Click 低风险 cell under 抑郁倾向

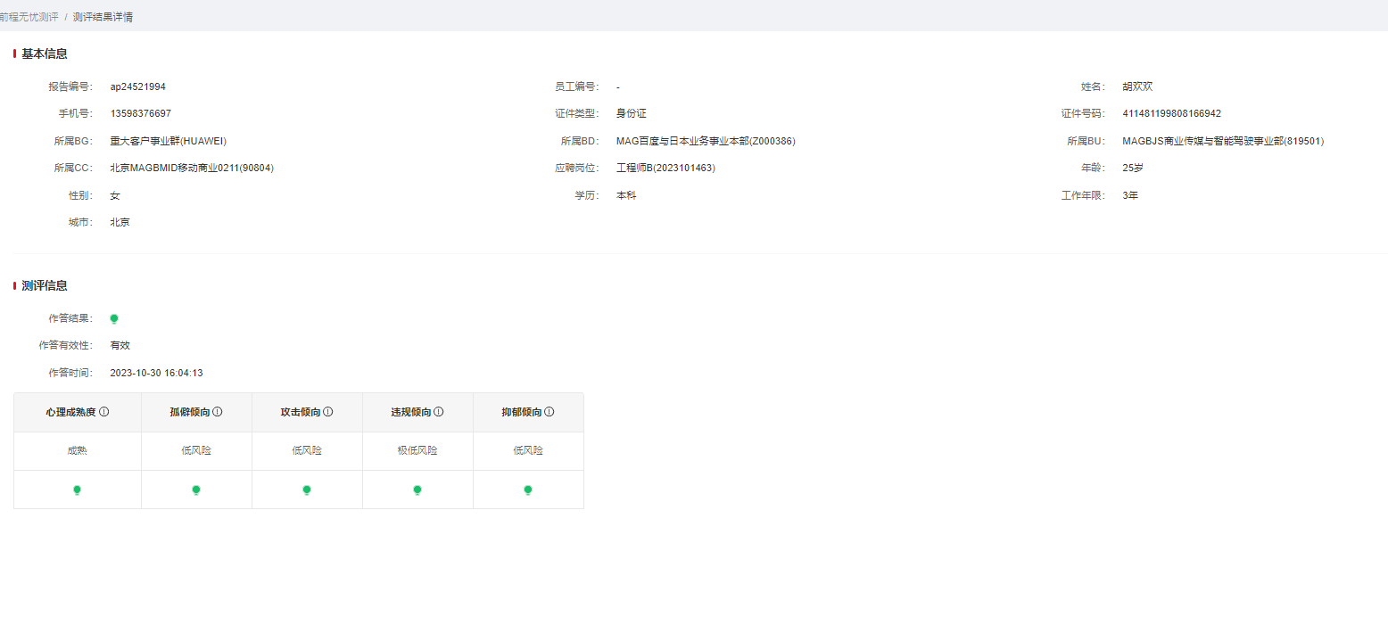tap(528, 451)
